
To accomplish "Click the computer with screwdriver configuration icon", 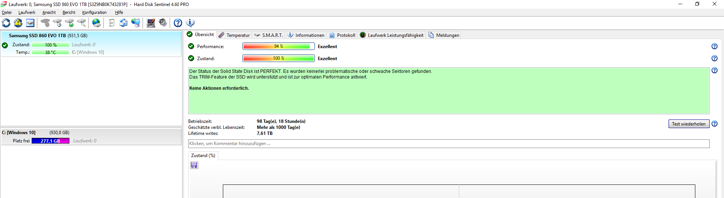I will coord(151,23).
